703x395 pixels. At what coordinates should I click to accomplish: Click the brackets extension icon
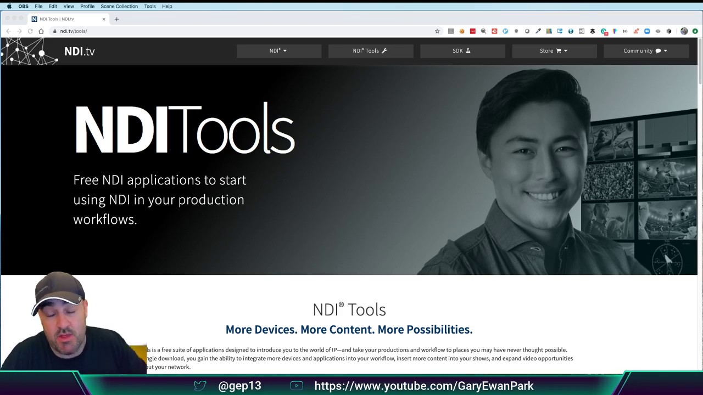coord(625,31)
